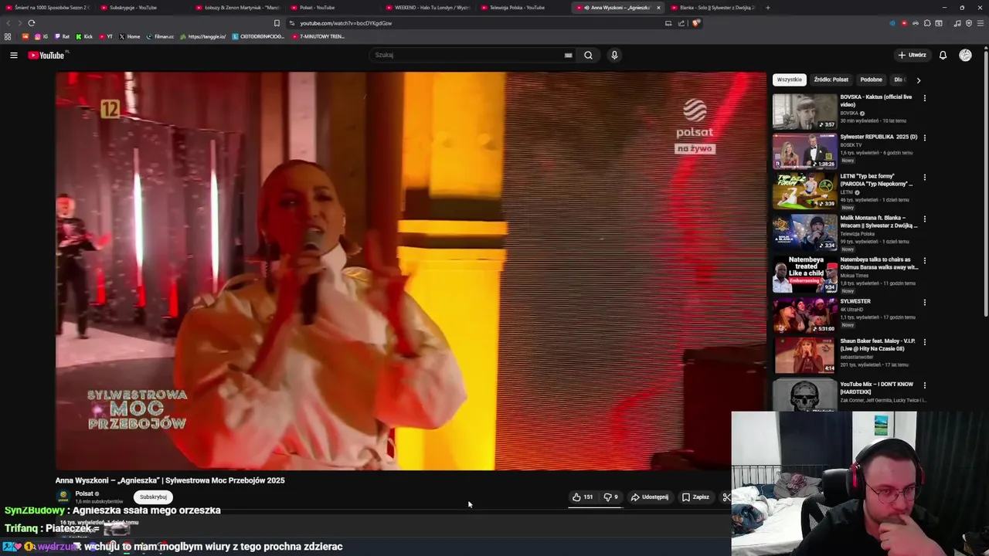Open options menu for Shaun Baker V.I.P. video
The width and height of the screenshot is (989, 556).
(924, 341)
